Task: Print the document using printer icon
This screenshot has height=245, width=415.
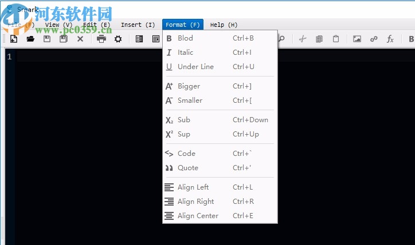Action: [x=101, y=39]
